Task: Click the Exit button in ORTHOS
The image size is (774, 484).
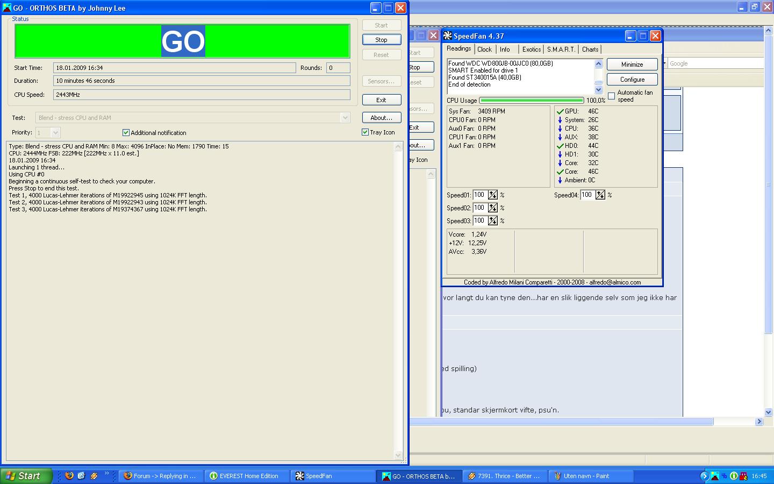Action: (x=381, y=100)
